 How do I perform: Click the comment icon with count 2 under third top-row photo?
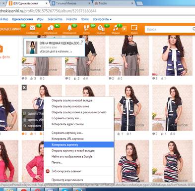[x=110, y=79]
